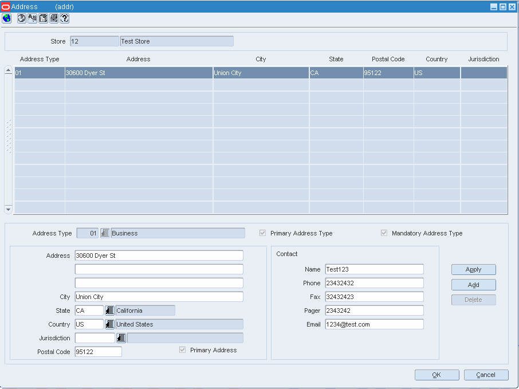Click the Cancel button
519x389 pixels.
point(486,375)
